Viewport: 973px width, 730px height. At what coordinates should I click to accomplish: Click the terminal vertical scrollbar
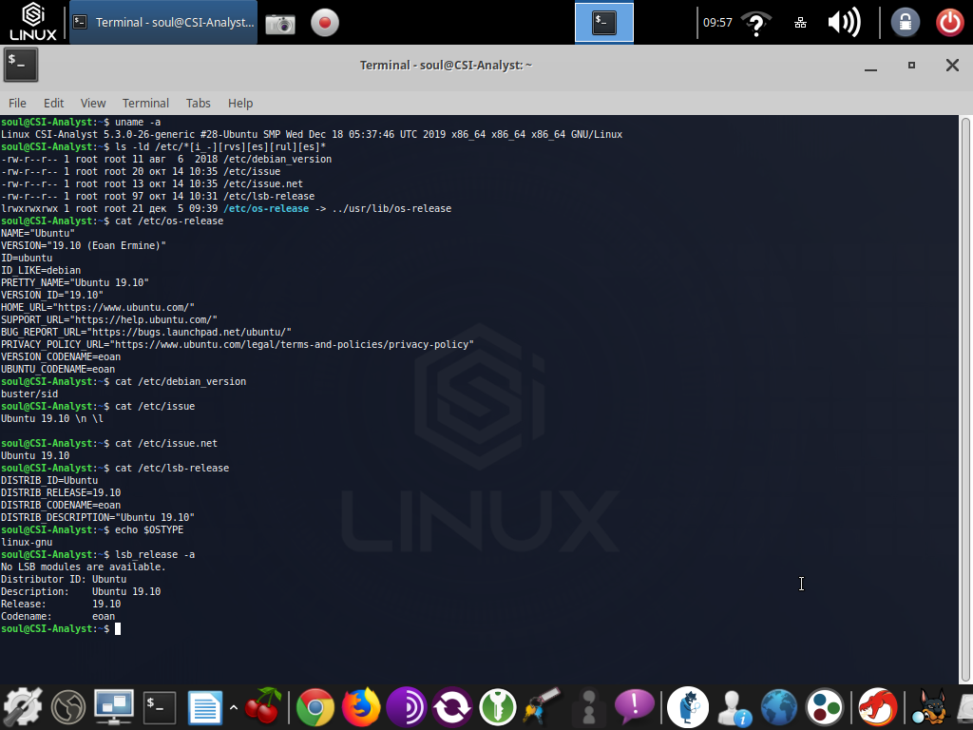(965, 399)
